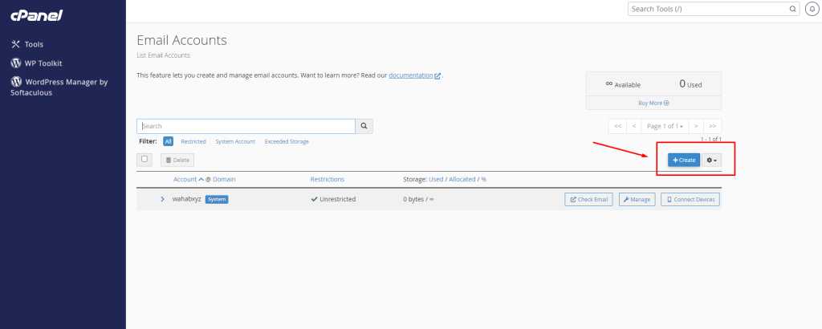Click the Delete button

click(177, 160)
